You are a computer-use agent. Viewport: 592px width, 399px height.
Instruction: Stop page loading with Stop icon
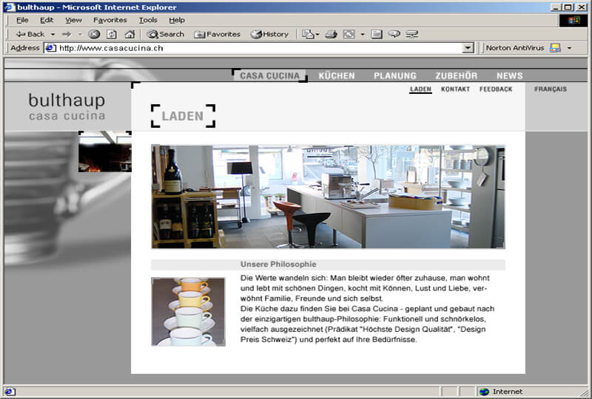pos(94,34)
